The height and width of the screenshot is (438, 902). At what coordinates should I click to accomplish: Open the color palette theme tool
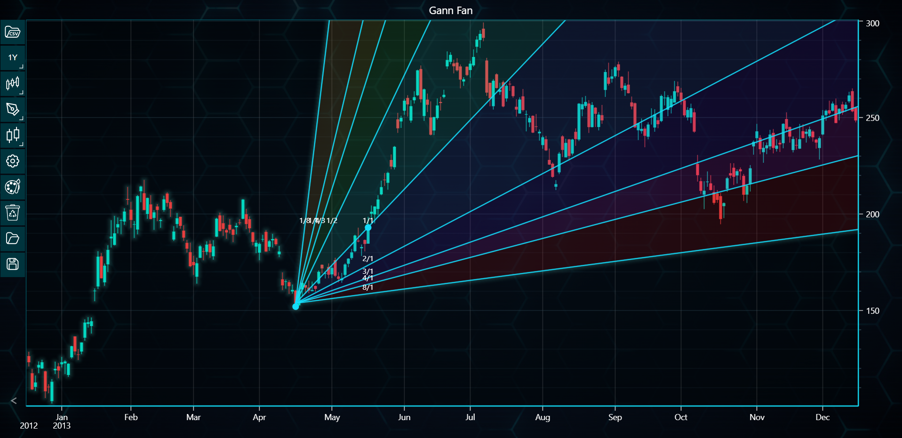click(13, 187)
